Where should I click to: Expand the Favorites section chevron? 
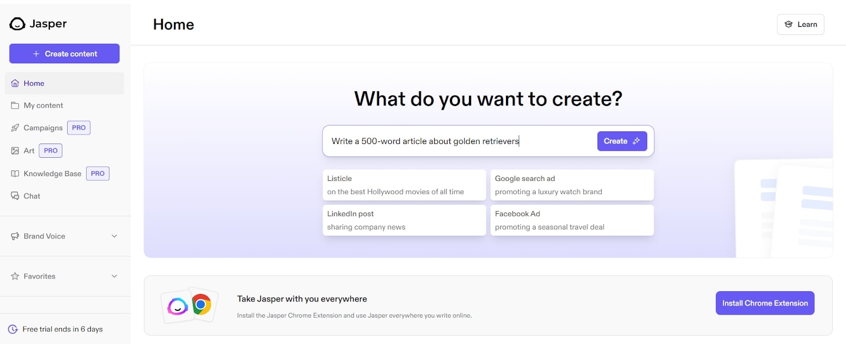pyautogui.click(x=114, y=276)
